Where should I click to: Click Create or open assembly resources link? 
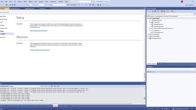(40, 50)
